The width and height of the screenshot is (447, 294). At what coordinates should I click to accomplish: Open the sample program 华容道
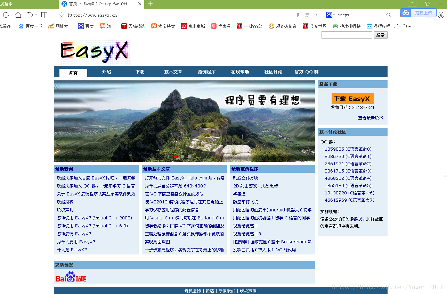click(x=239, y=194)
